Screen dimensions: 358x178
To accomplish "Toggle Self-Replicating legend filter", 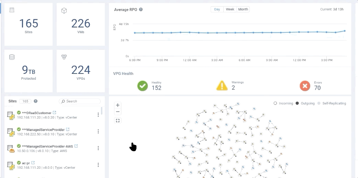I will click(332, 103).
